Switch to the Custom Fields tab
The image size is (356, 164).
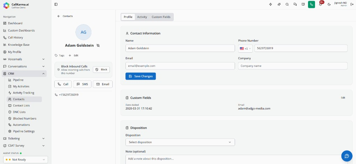pos(161,17)
